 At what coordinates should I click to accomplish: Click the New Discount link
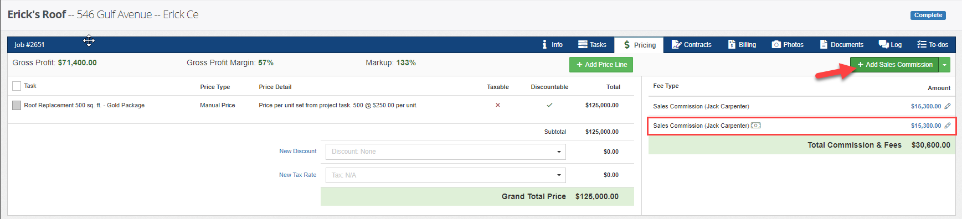[298, 151]
